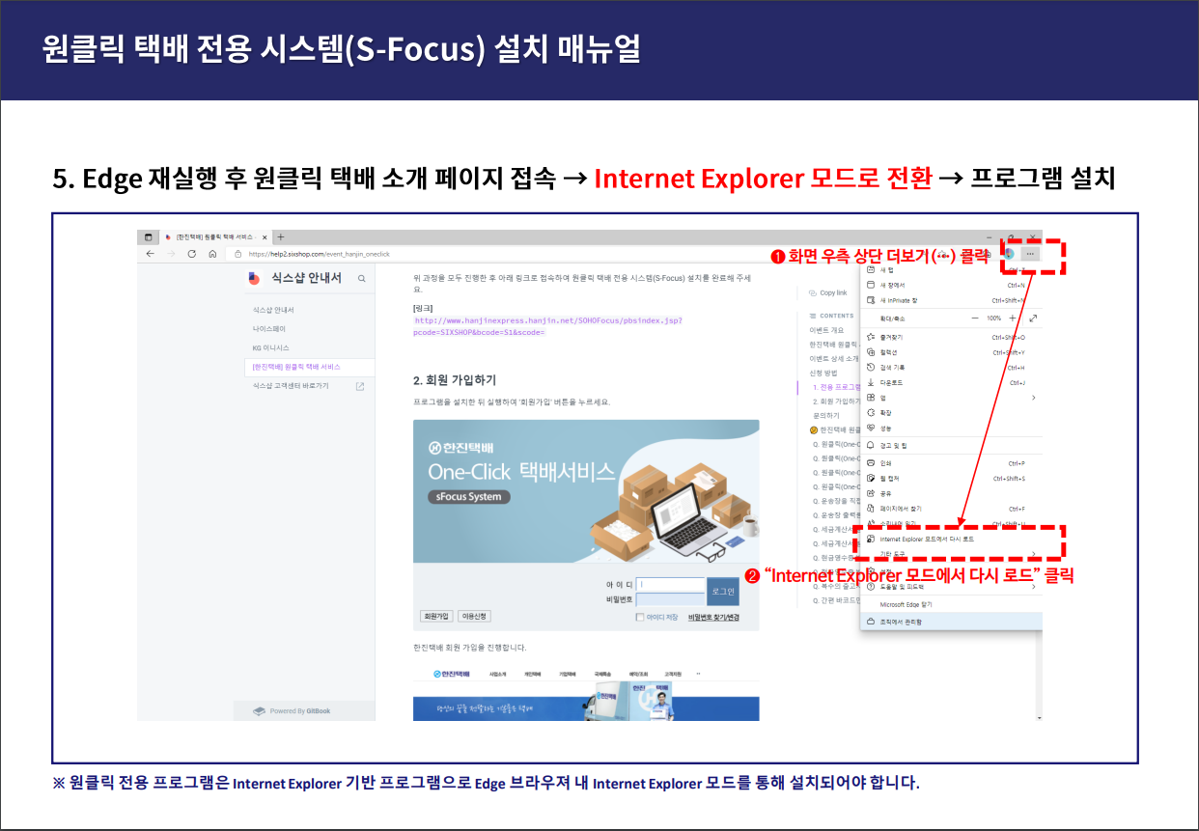
Task: Click 비밀번호 찾기/변경 link
Action: click(x=713, y=617)
